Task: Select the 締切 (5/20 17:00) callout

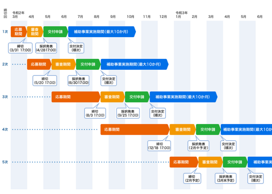Action: click(x=44, y=80)
